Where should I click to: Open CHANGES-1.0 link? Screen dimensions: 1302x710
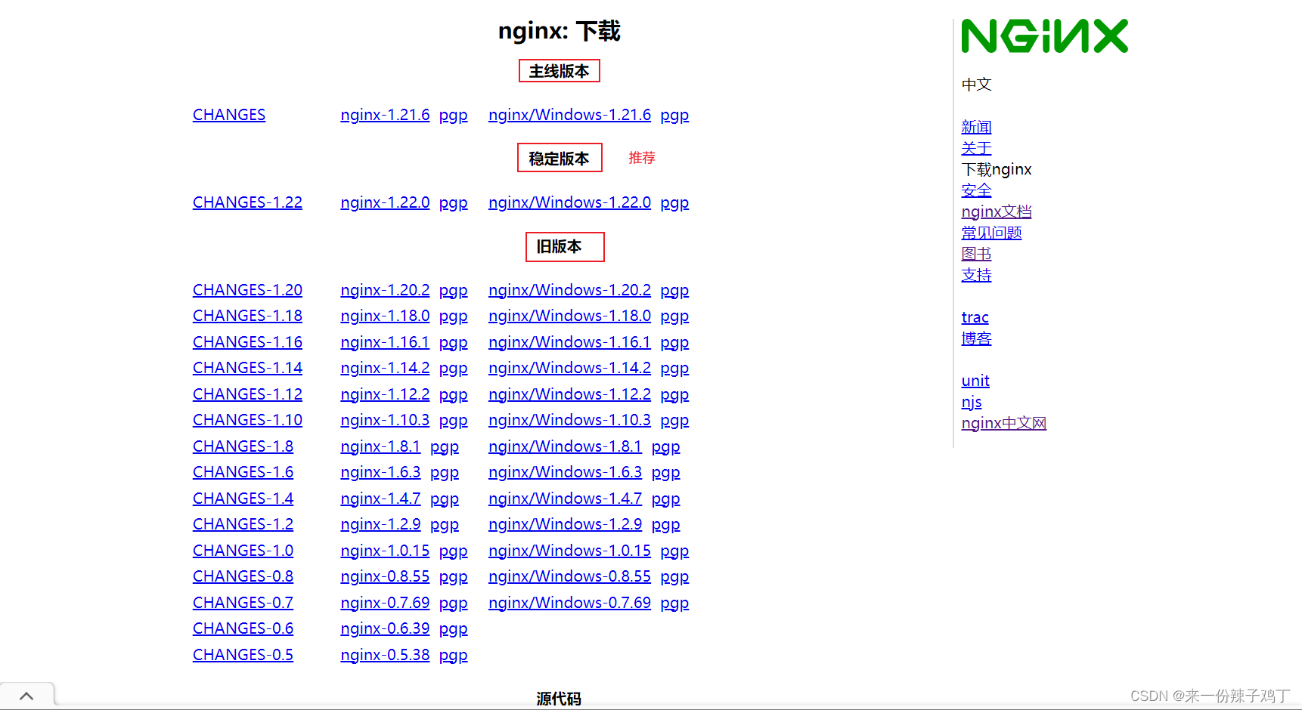click(x=243, y=551)
